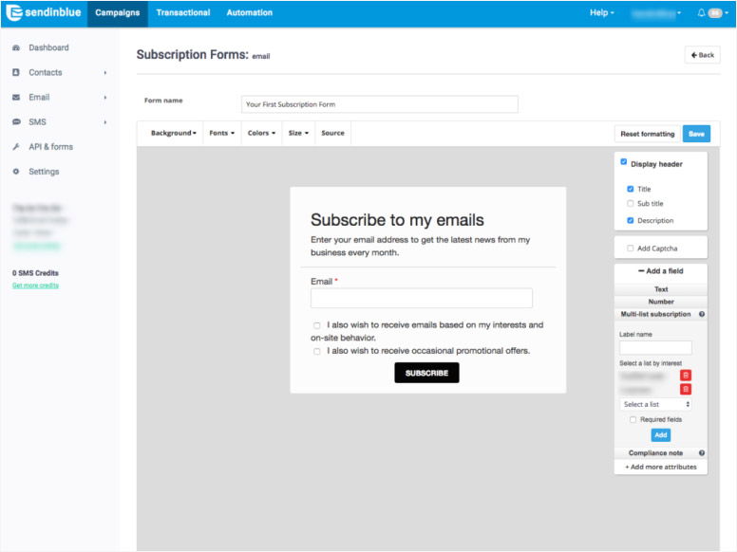
Task: Click the SMS speech bubble icon
Action: point(16,122)
